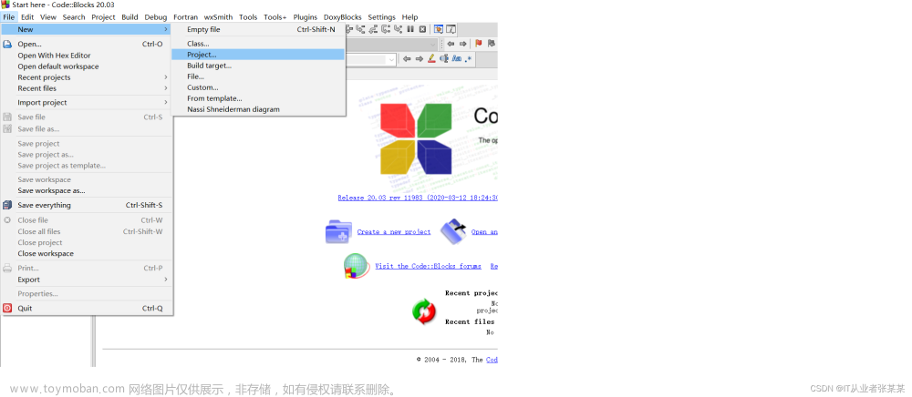Expand the Import project submenu
912x397 pixels.
click(x=88, y=102)
